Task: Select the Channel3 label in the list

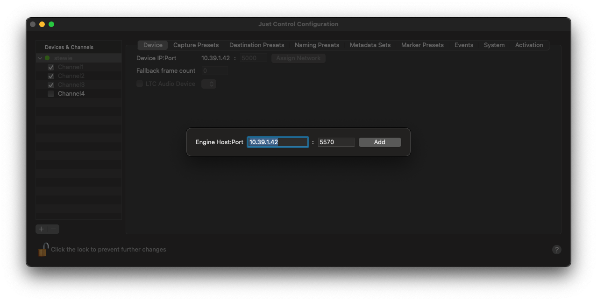Action: tap(71, 85)
